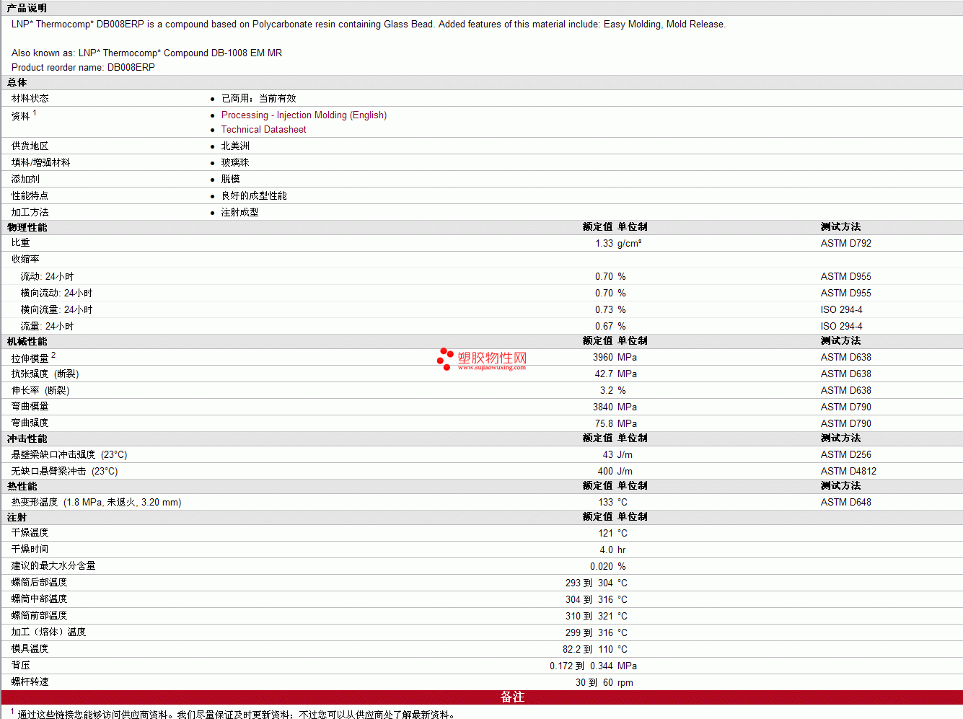Click the 性能特点 label
The height and width of the screenshot is (719, 963).
click(30, 196)
